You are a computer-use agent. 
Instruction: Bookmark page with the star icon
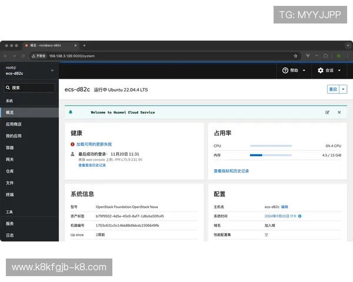point(295,56)
